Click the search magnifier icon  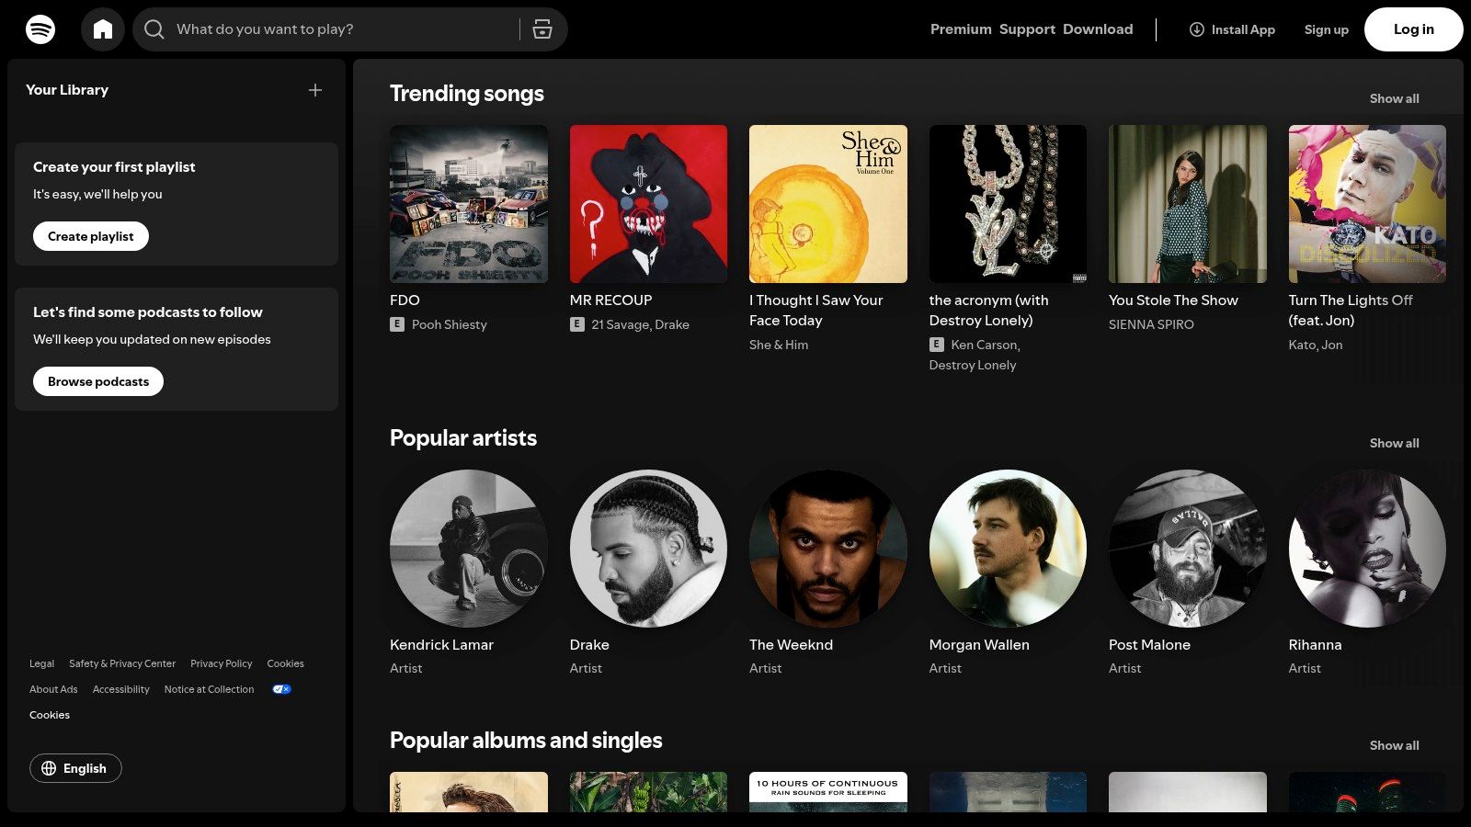click(x=154, y=28)
